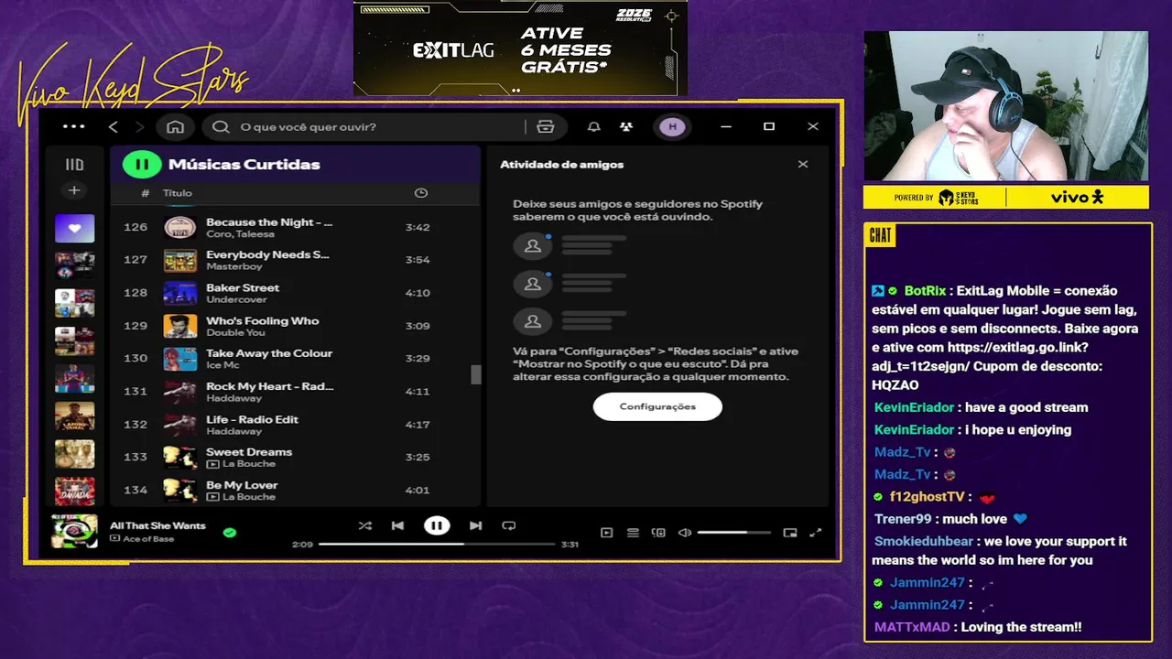
Task: Pause with the white player bar button
Action: pos(437,525)
